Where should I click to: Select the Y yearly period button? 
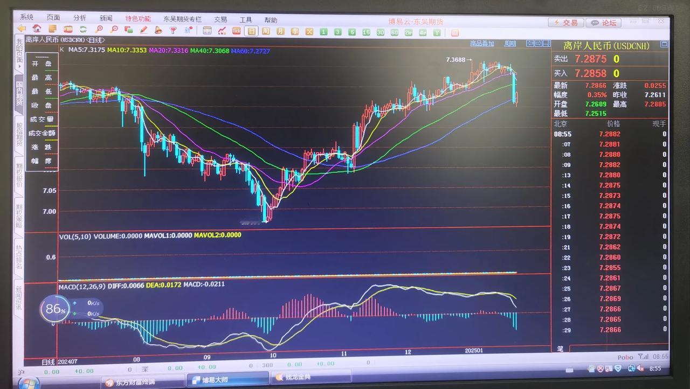(437, 33)
